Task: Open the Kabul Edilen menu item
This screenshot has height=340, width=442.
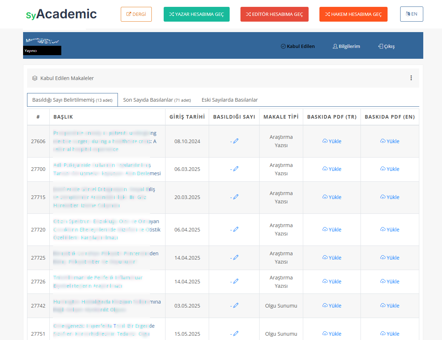Action: click(298, 46)
